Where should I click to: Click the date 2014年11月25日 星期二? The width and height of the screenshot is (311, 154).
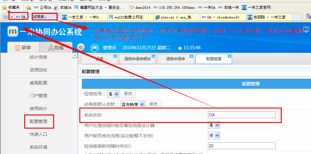click(146, 48)
